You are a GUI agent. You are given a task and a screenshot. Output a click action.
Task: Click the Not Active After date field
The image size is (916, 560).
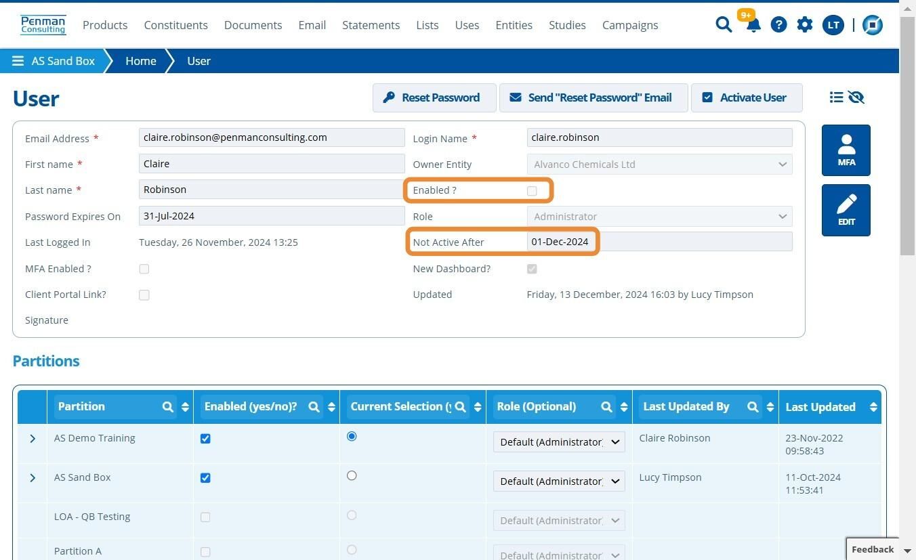pos(659,242)
